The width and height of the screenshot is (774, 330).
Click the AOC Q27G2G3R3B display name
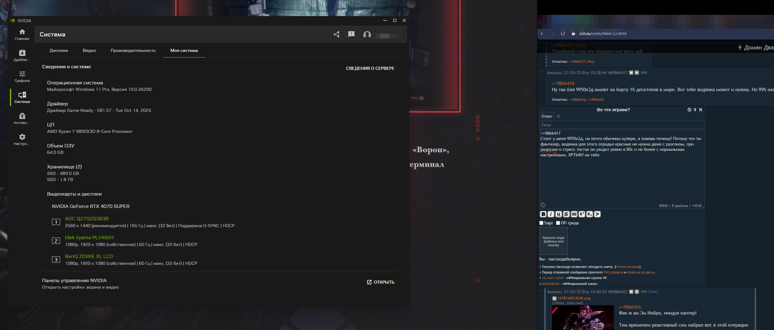(87, 219)
